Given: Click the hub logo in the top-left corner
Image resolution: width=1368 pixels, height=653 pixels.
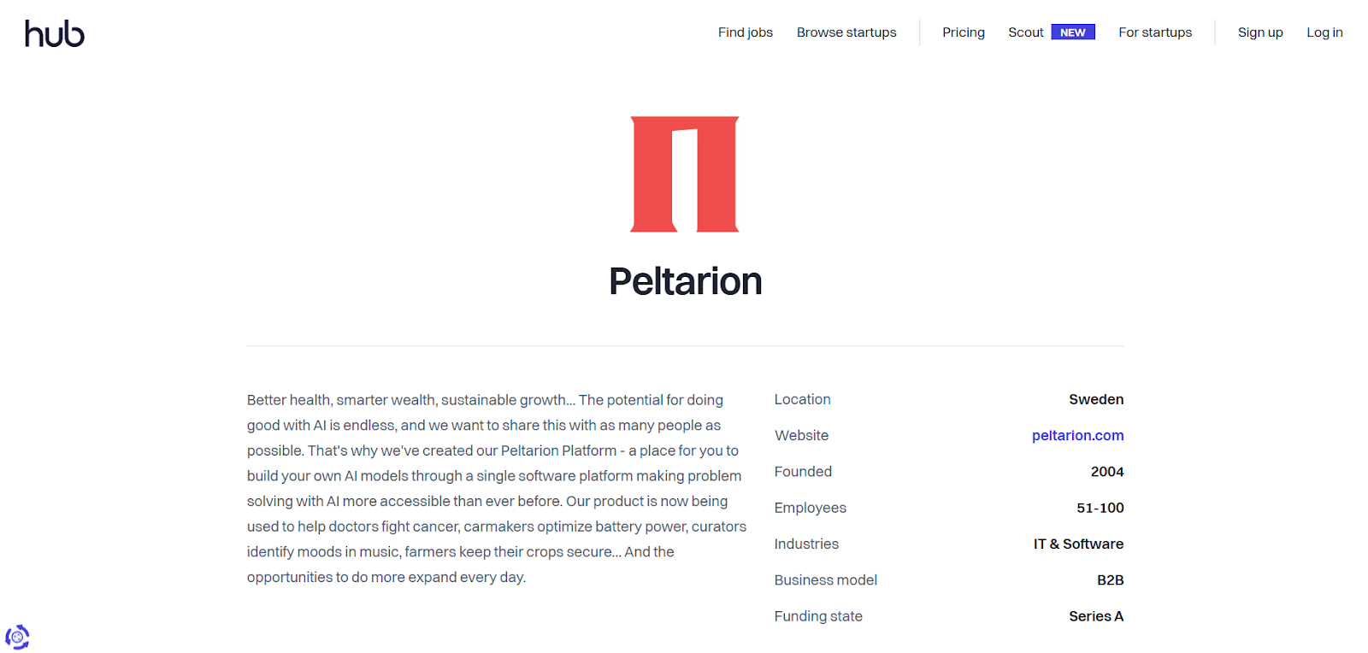Looking at the screenshot, I should coord(54,33).
